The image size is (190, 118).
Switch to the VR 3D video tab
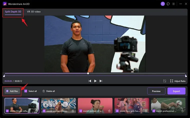click(x=34, y=12)
